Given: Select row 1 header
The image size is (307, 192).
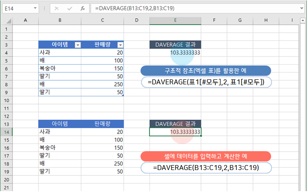Looking at the screenshot, I should click(6, 29).
